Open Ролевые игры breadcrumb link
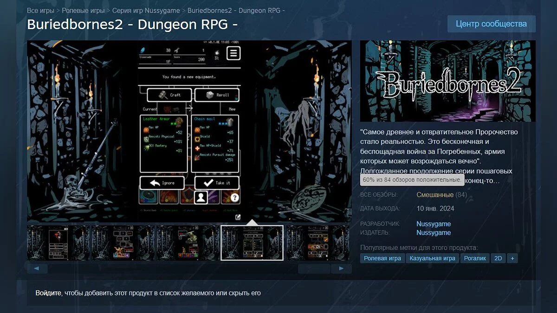The image size is (557, 313). 83,10
